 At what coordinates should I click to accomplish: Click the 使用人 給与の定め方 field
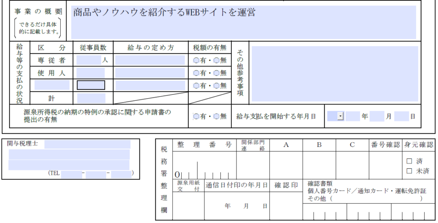click(150, 73)
